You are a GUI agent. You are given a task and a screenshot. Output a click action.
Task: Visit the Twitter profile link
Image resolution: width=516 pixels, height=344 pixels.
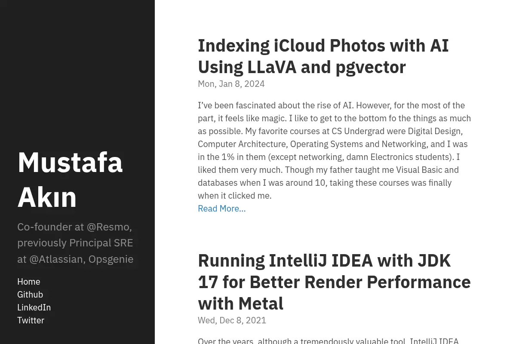point(31,320)
